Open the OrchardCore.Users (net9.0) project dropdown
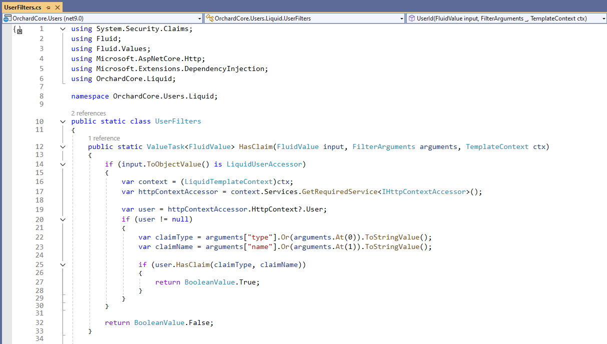The image size is (607, 344). [x=102, y=18]
